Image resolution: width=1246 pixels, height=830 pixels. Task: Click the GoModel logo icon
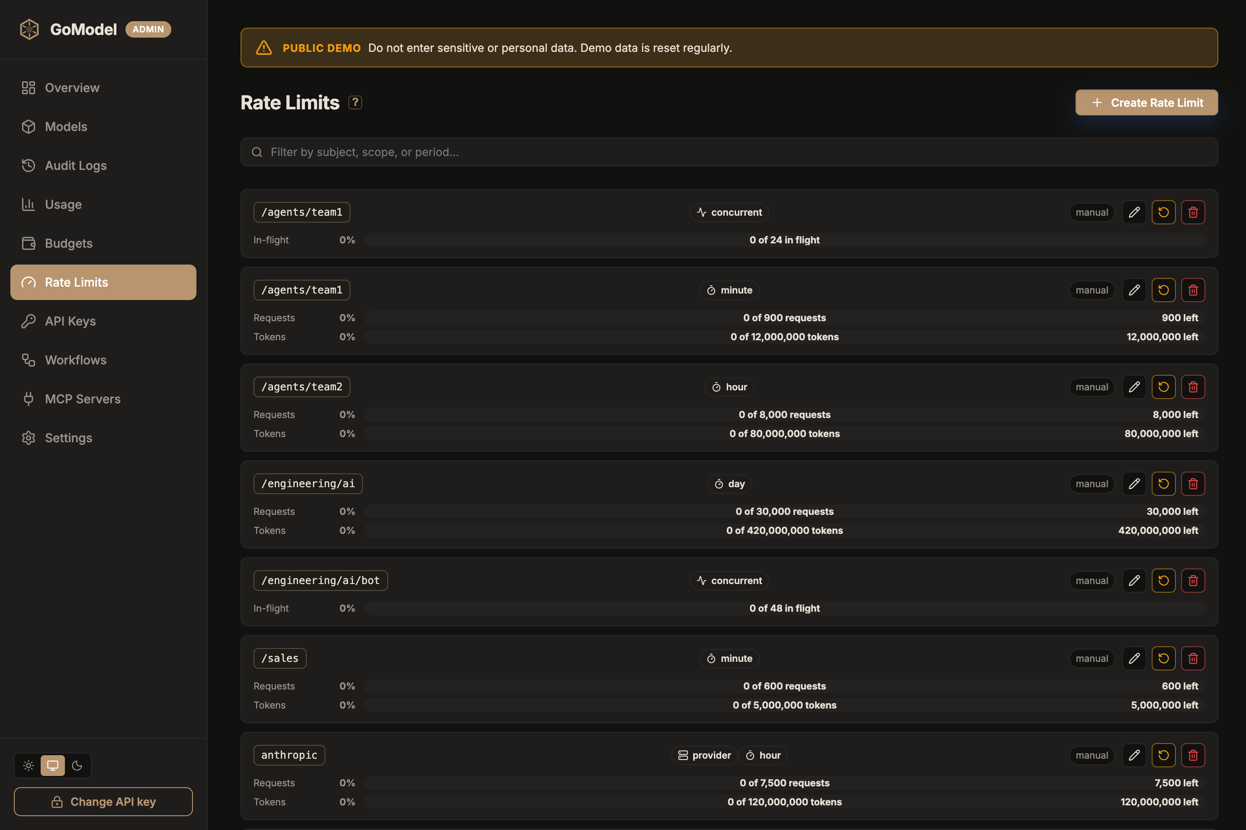coord(29,29)
